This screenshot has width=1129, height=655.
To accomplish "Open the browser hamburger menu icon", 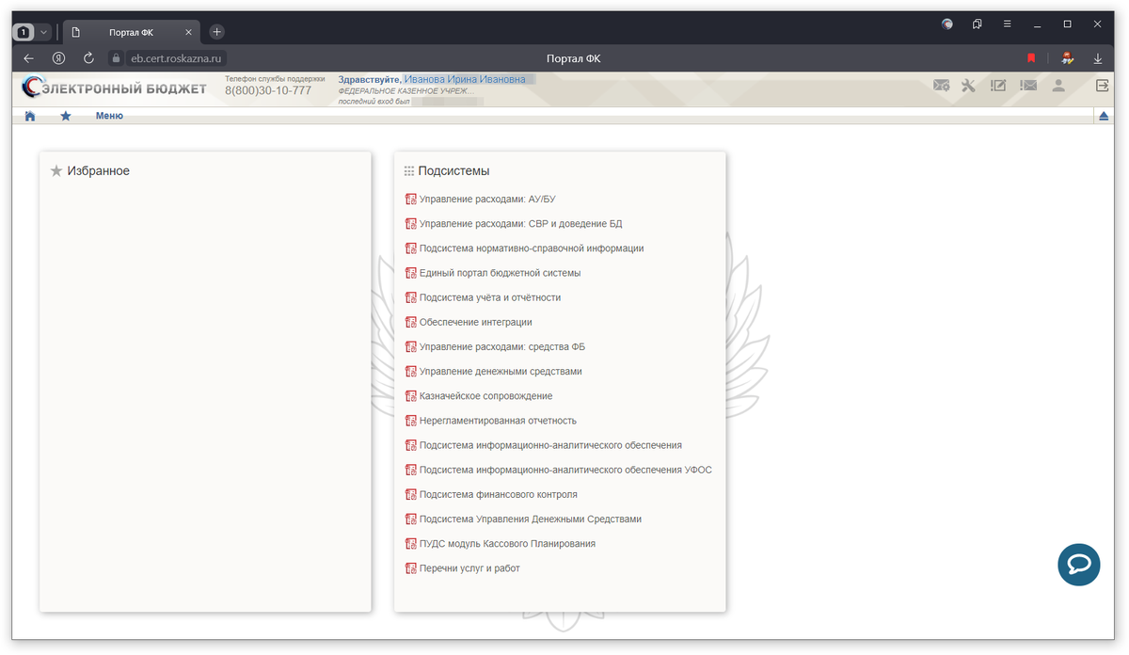I will tap(1008, 24).
